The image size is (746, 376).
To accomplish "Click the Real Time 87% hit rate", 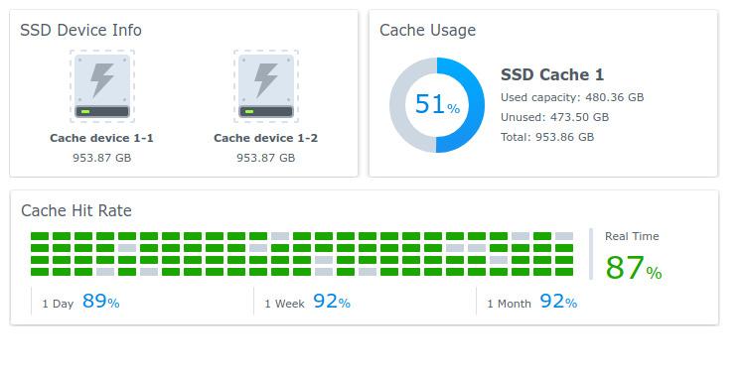I will click(633, 268).
